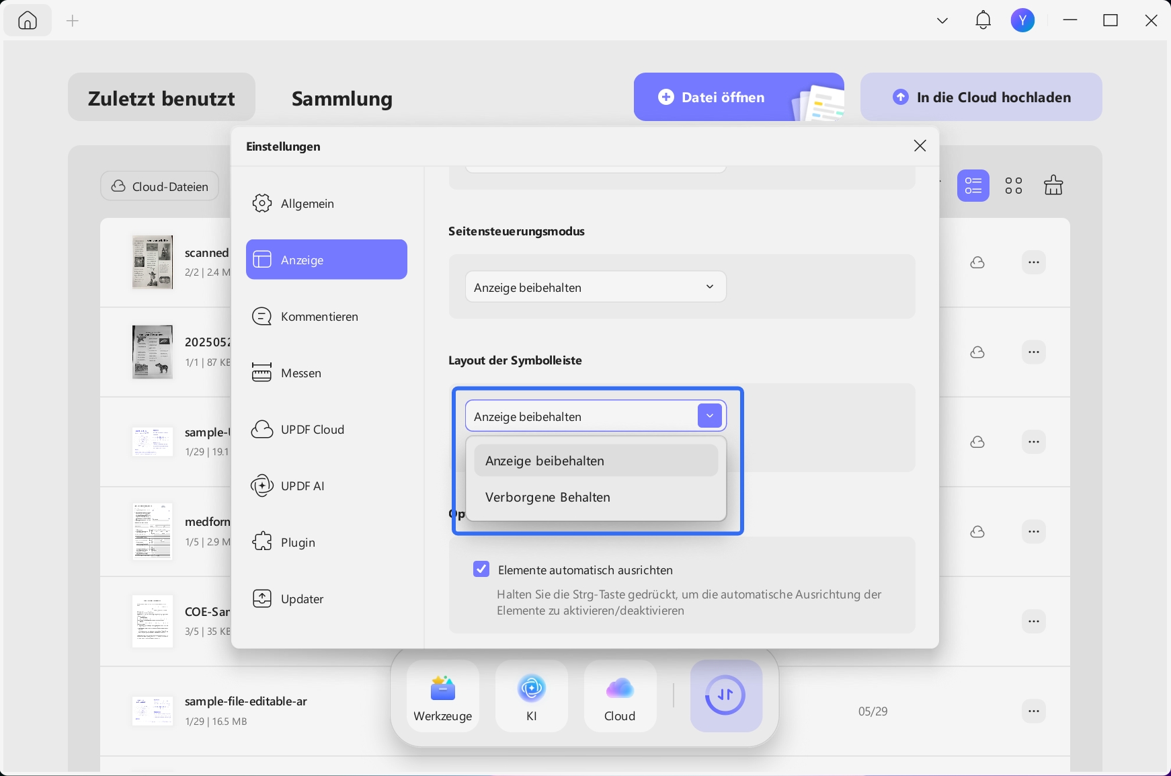Switch to Zuletzt benutzt tab
Image resolution: width=1171 pixels, height=776 pixels.
point(161,98)
